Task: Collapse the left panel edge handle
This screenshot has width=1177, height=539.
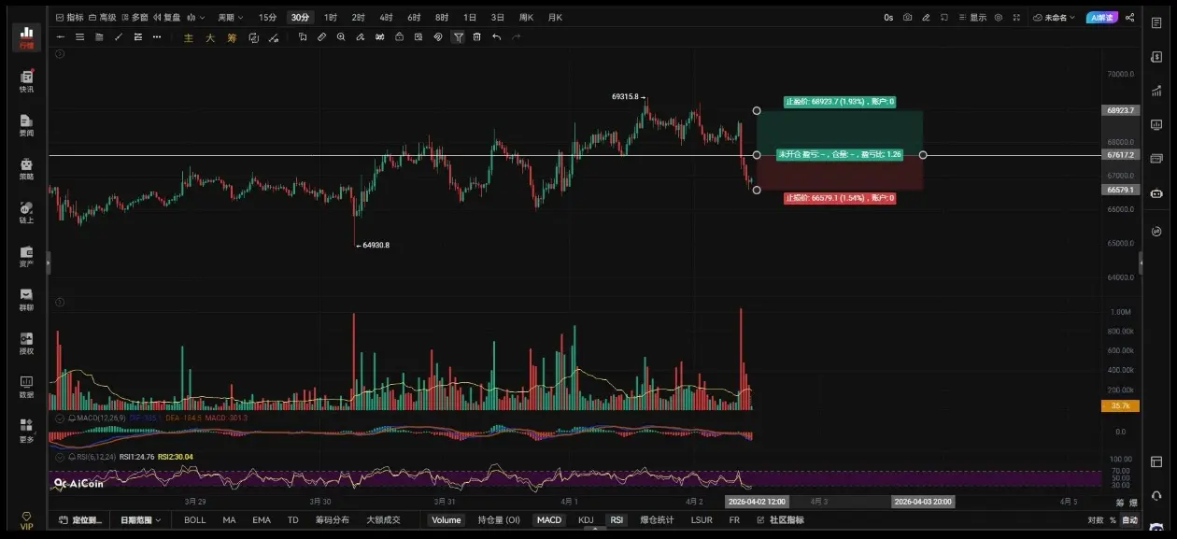Action: (48, 264)
